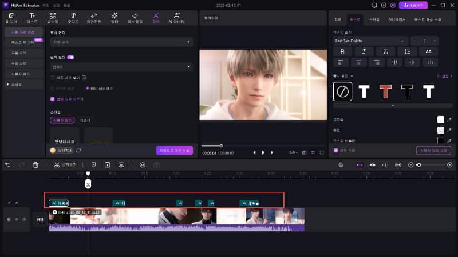Expand more text style presets chevron
Screen dimensions: 458x257
392,106
